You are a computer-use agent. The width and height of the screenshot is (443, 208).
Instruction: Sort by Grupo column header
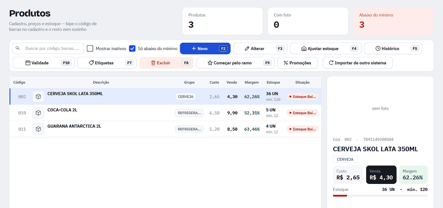click(x=189, y=82)
